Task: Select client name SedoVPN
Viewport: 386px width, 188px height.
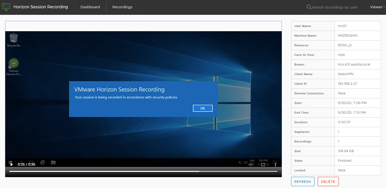Action: click(346, 74)
